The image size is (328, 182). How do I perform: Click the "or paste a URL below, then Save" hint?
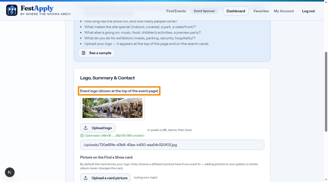click(169, 130)
